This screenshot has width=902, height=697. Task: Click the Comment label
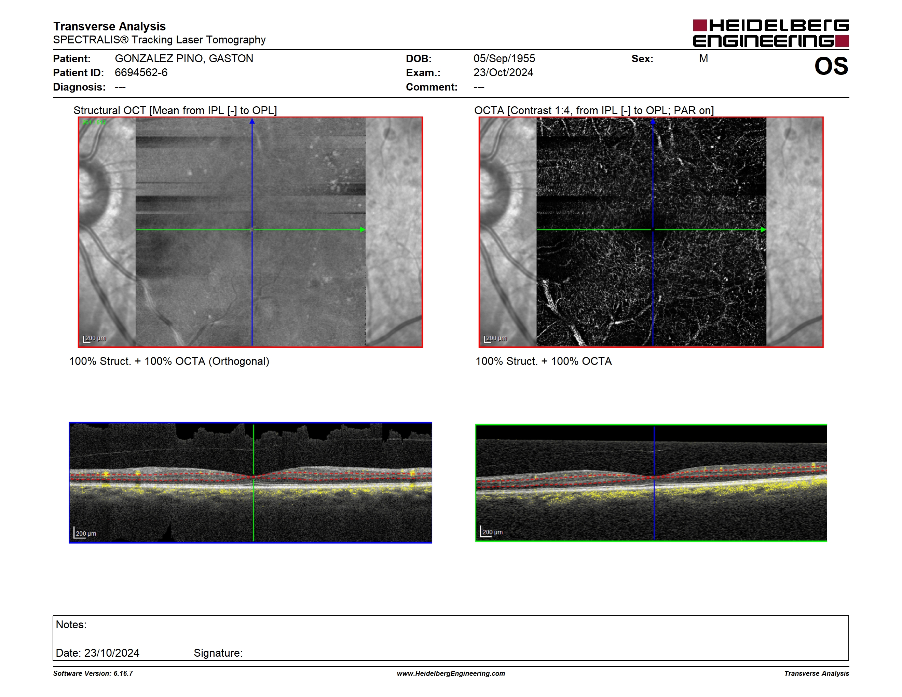tap(432, 87)
